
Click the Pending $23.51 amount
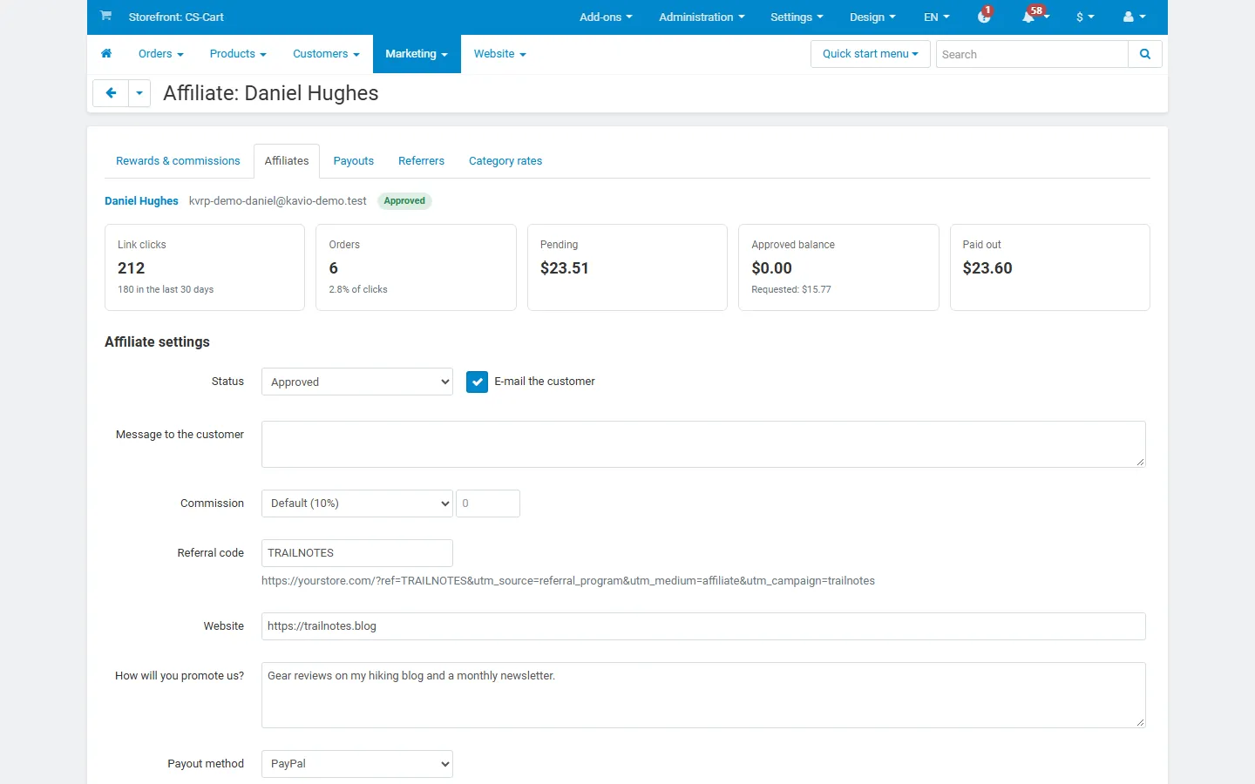(x=565, y=268)
